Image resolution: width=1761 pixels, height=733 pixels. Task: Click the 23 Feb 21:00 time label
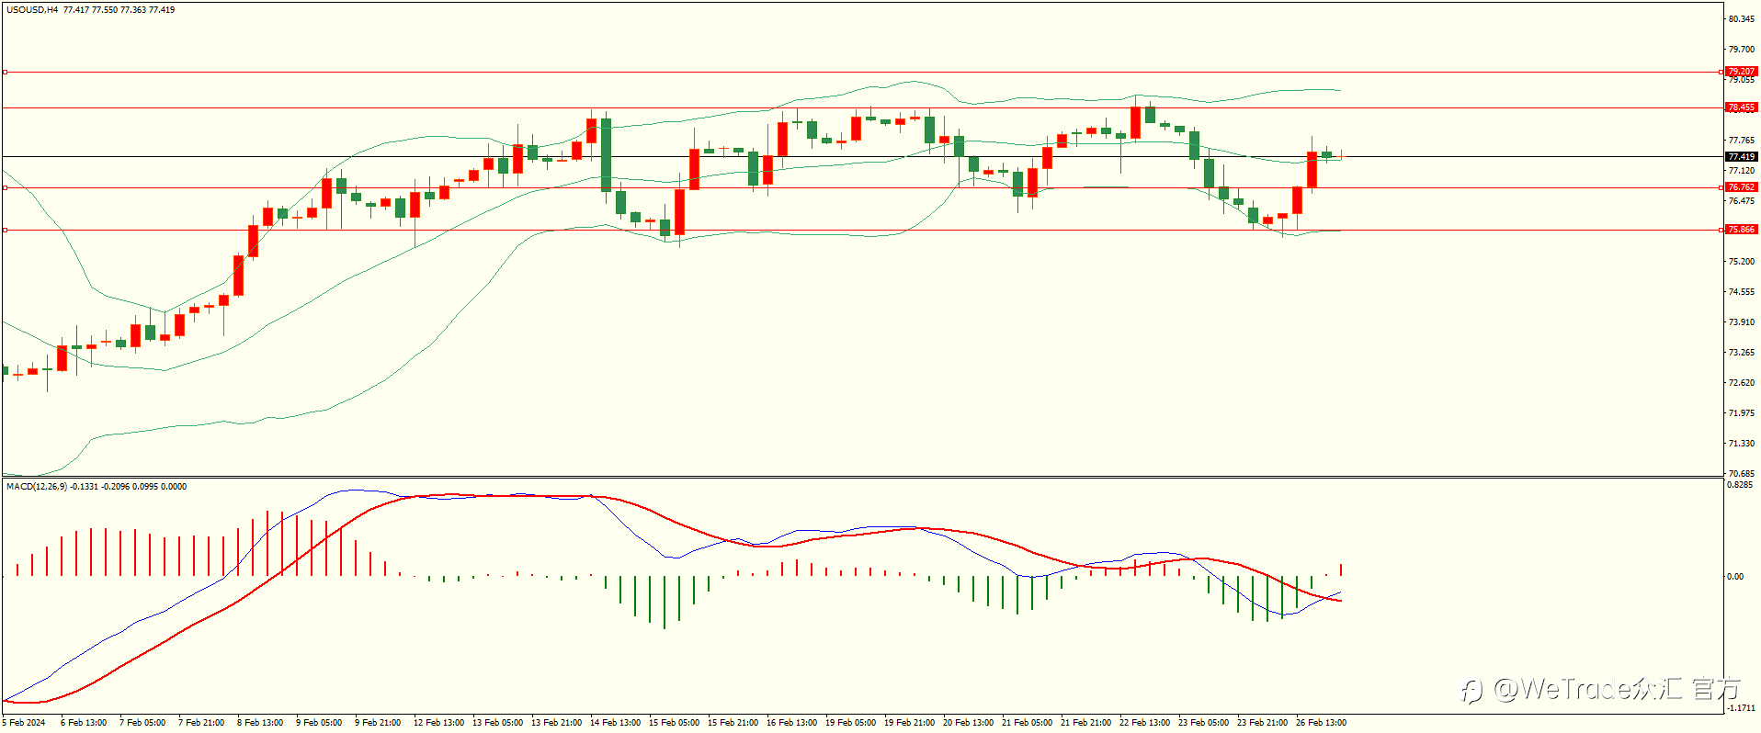(1262, 723)
